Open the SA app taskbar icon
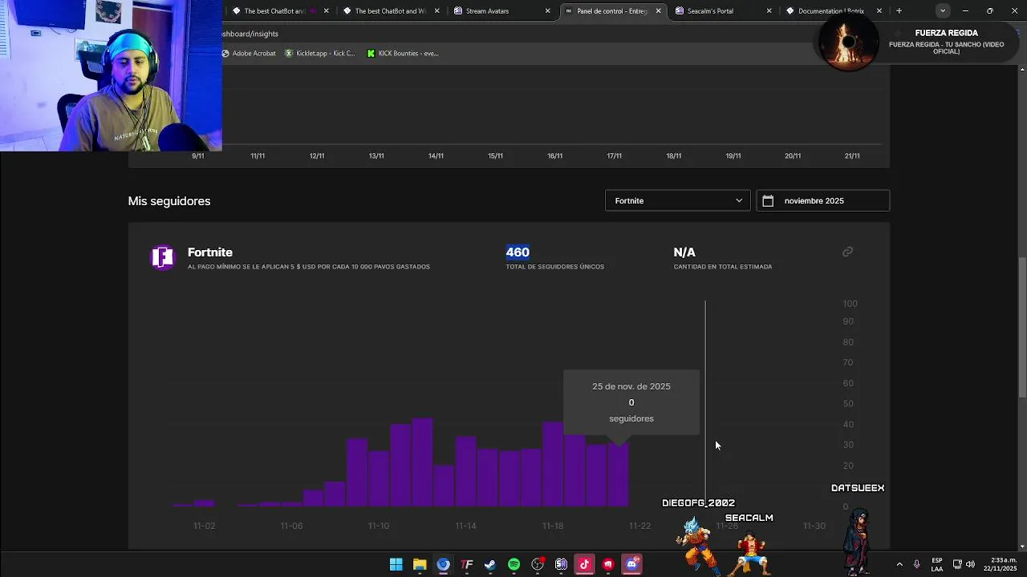The width and height of the screenshot is (1027, 577). tap(561, 564)
